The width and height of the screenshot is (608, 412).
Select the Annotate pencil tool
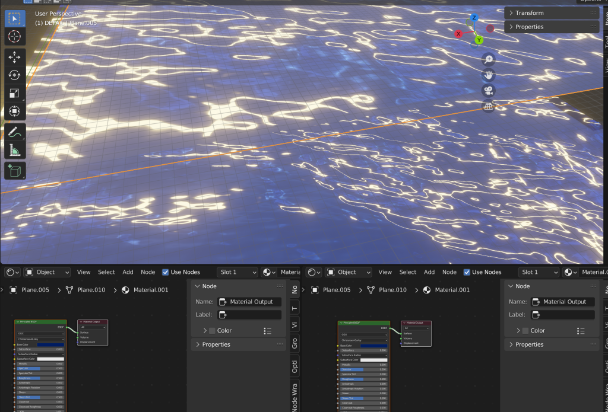[15, 132]
